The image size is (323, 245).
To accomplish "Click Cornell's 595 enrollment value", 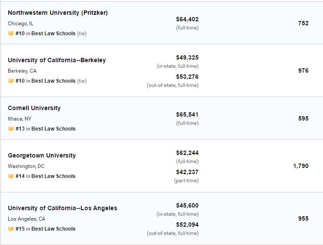I will tap(303, 118).
